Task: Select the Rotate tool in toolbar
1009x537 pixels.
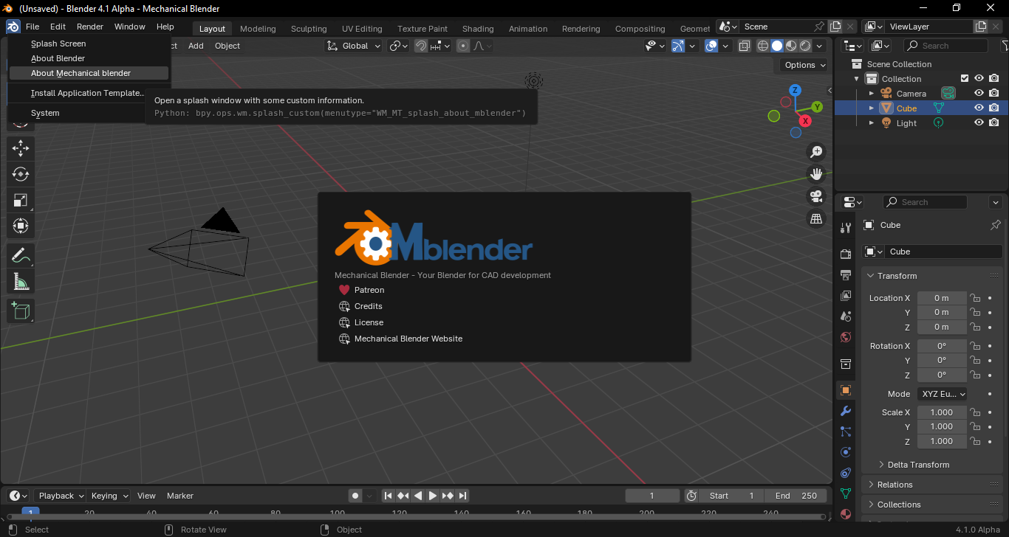Action: click(x=21, y=174)
